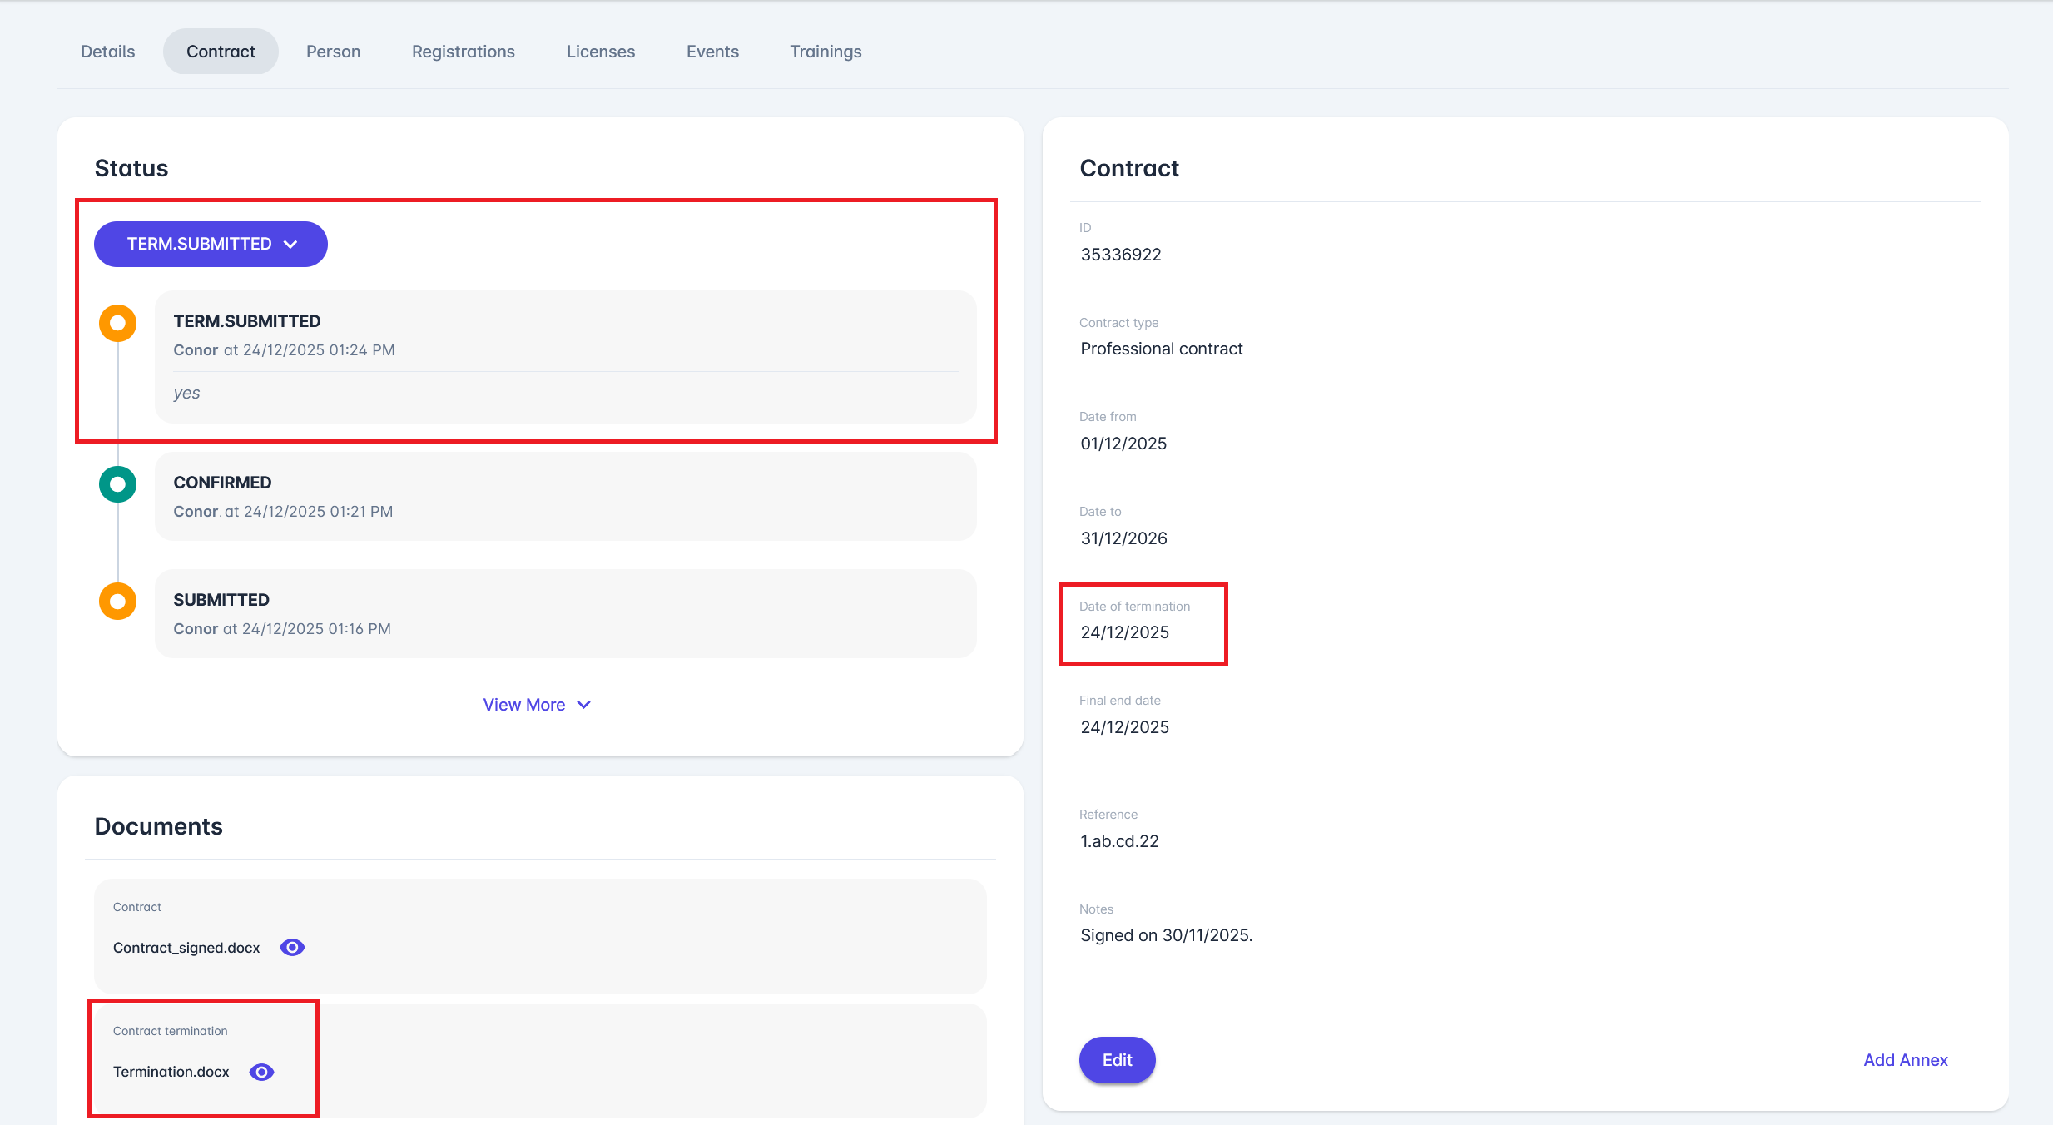Click the Add Annex link

click(x=1905, y=1060)
